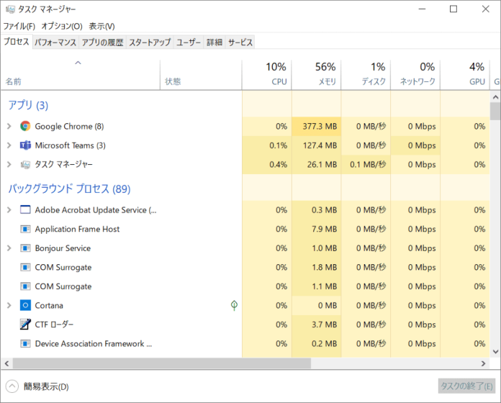Expand the Google Chrome process group
This screenshot has height=403, width=501.
(9, 126)
